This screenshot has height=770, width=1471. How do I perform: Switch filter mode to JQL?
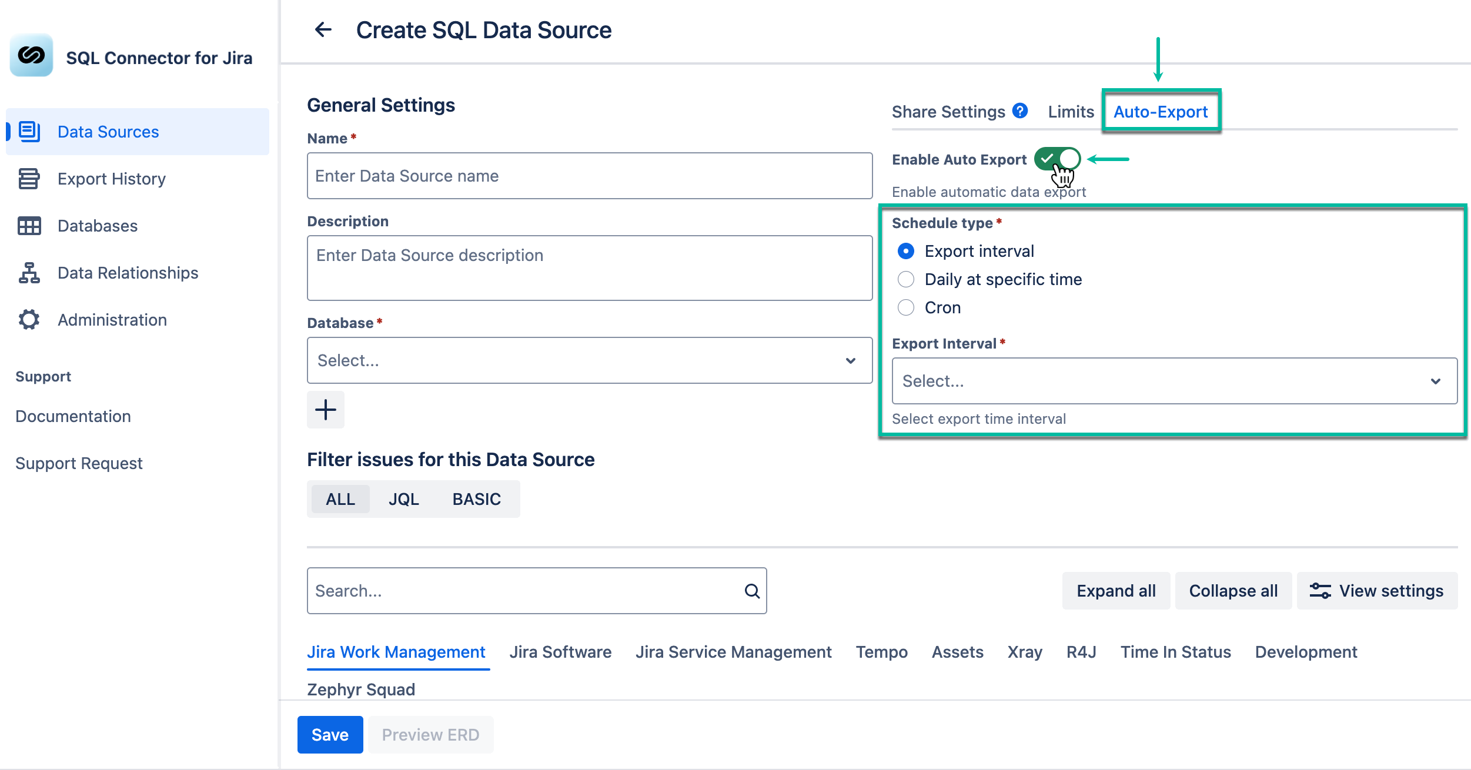(x=404, y=499)
